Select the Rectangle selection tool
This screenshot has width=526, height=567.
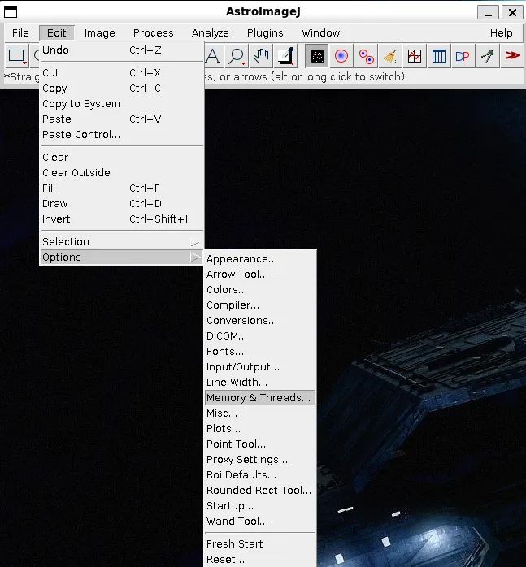[17, 56]
